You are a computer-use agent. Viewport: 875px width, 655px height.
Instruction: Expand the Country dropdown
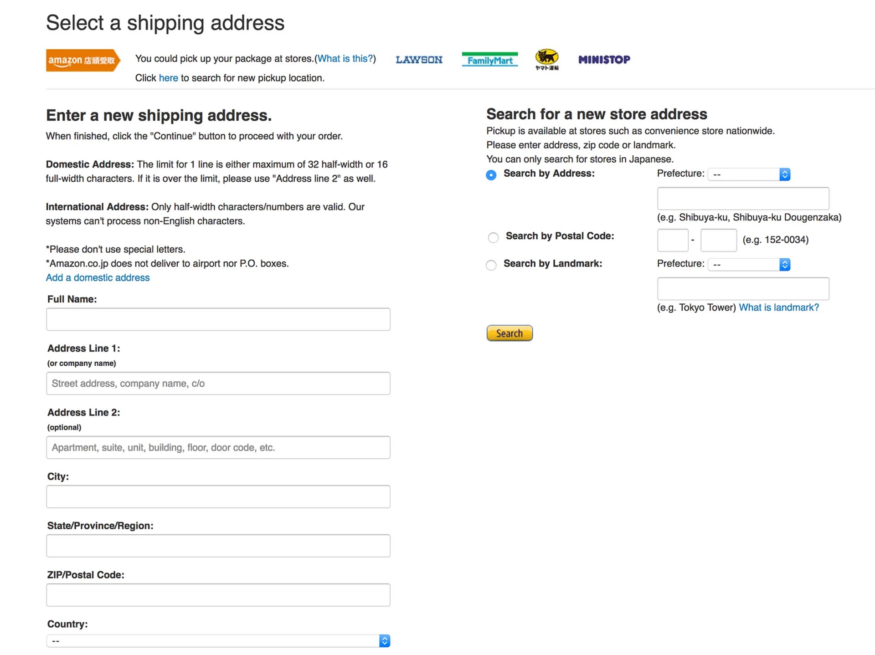218,641
